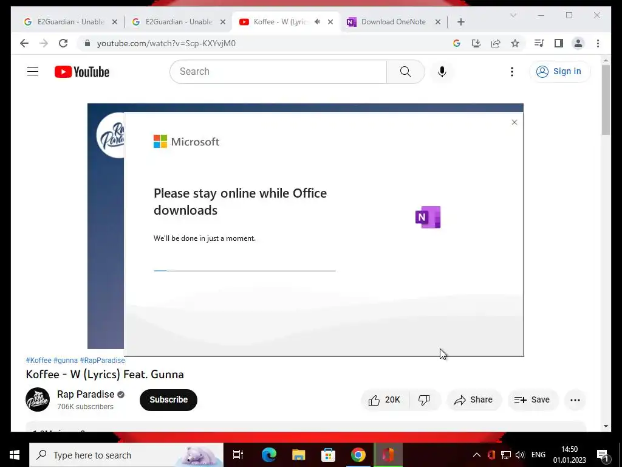Change the ENG input language
622x467 pixels.
[x=538, y=455]
